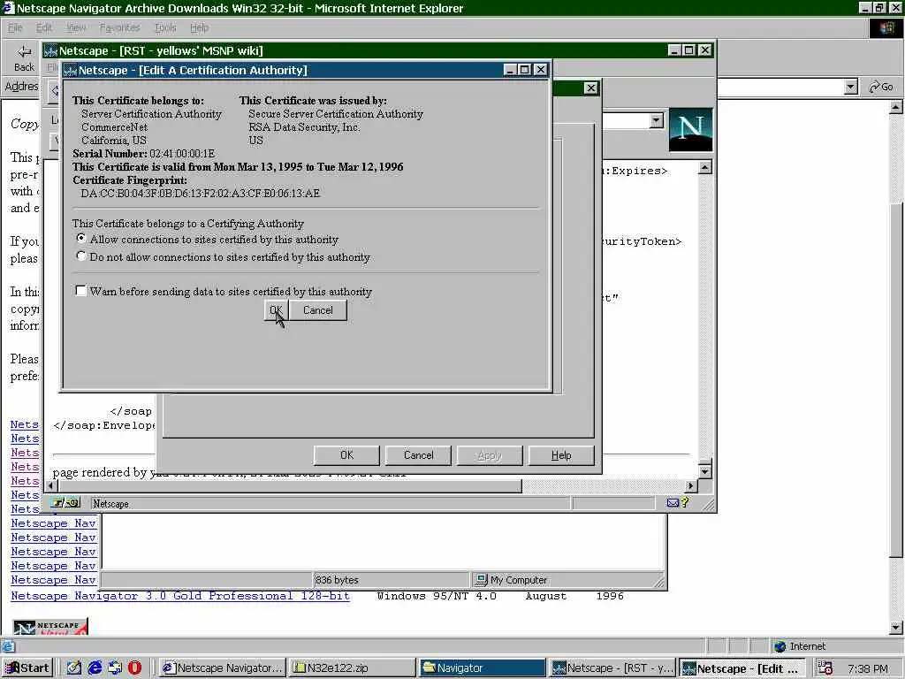Click Netscape horizontal scrollbar right arrow

click(691, 486)
